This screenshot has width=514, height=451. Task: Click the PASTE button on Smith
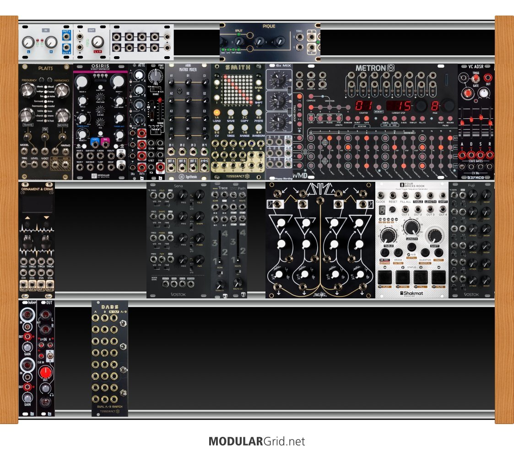[258, 113]
